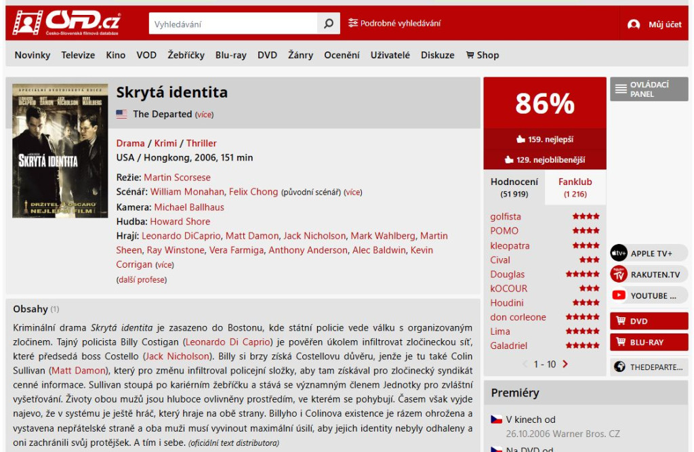Open Podrobné vyhledávání advanced search
The width and height of the screenshot is (694, 452).
pos(394,23)
